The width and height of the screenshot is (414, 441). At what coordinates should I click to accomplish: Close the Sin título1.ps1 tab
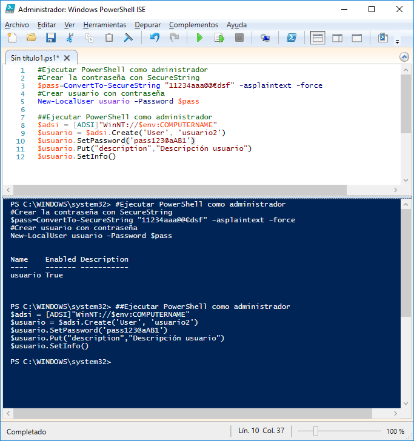coord(67,58)
